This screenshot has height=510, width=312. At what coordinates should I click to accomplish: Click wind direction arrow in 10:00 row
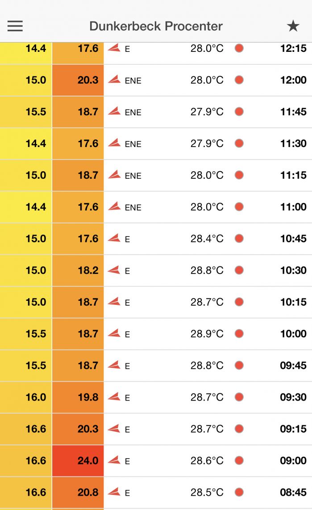click(x=115, y=333)
